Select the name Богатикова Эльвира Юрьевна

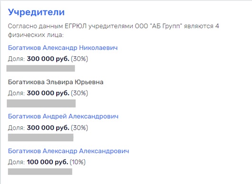pyautogui.click(x=56, y=82)
